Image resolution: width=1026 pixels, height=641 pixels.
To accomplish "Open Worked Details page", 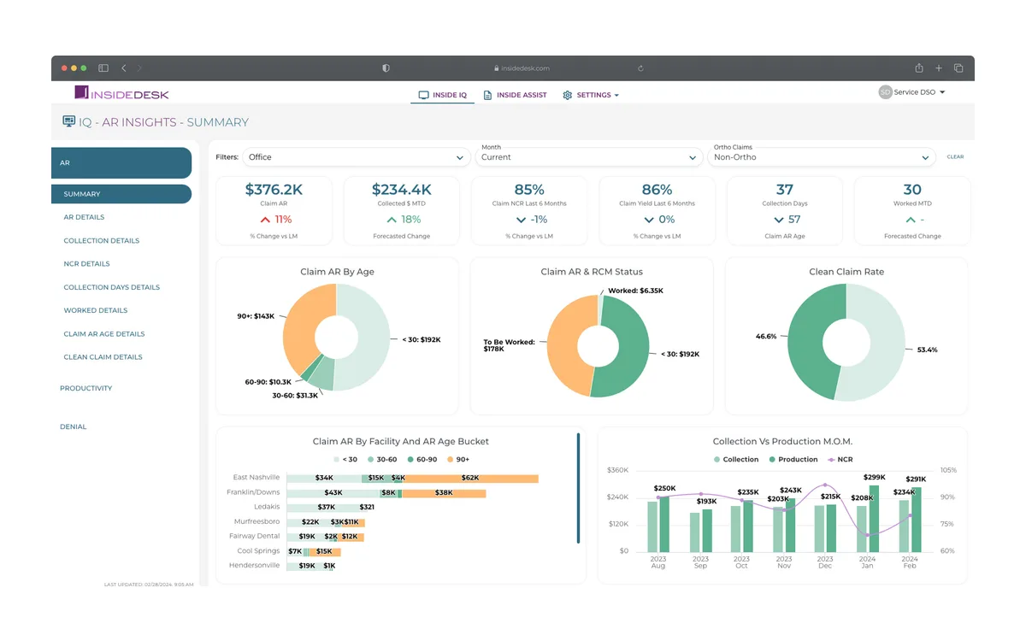I will tap(96, 310).
